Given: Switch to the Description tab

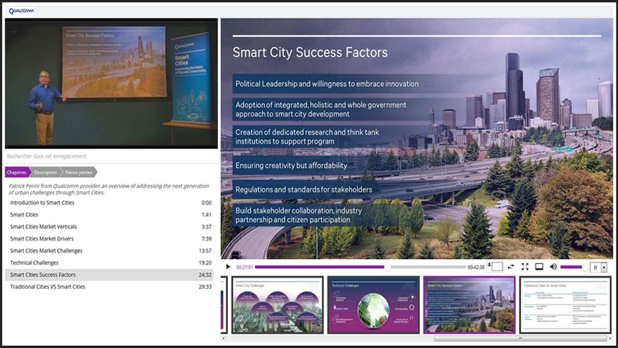Looking at the screenshot, I should pos(45,172).
